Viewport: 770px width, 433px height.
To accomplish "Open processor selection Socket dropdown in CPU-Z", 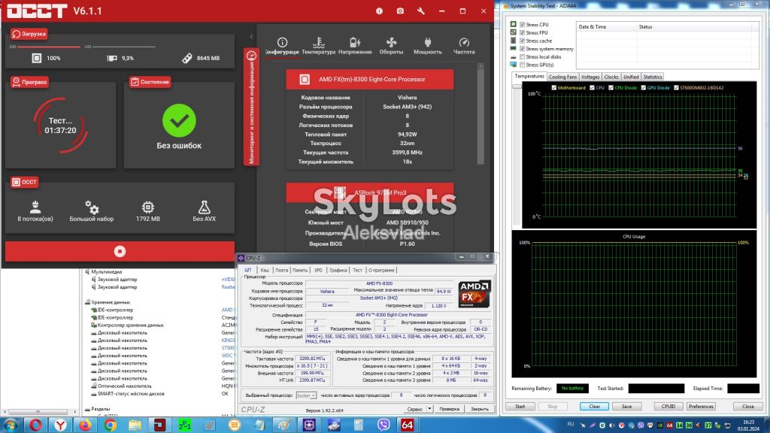I will 306,395.
